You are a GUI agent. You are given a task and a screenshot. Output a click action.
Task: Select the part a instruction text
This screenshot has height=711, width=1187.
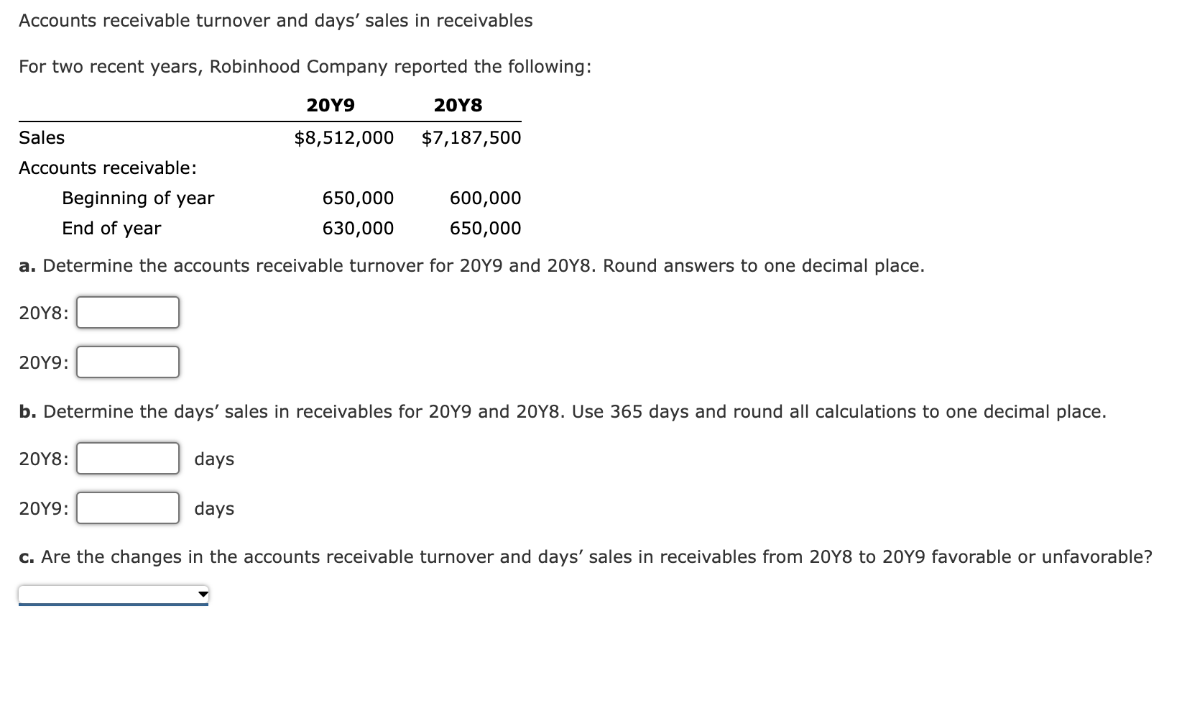pyautogui.click(x=471, y=265)
